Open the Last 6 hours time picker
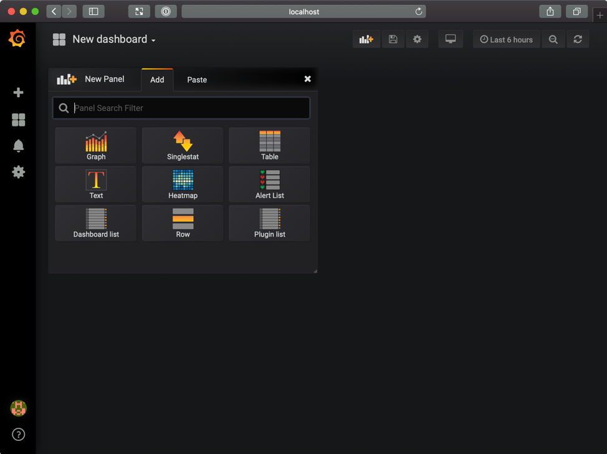This screenshot has height=454, width=607. pyautogui.click(x=506, y=39)
